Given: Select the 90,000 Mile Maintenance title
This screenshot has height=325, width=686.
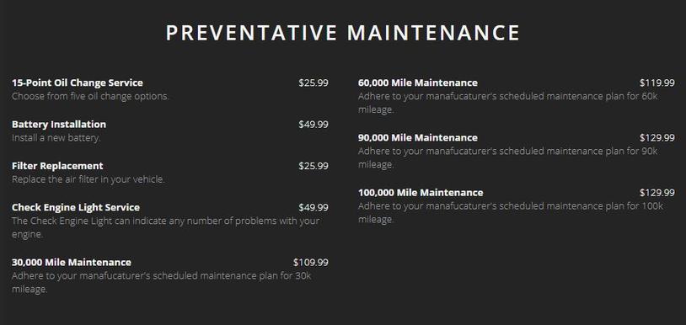Looking at the screenshot, I should (418, 137).
